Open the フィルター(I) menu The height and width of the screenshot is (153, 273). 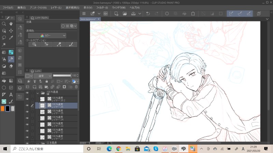101,7
